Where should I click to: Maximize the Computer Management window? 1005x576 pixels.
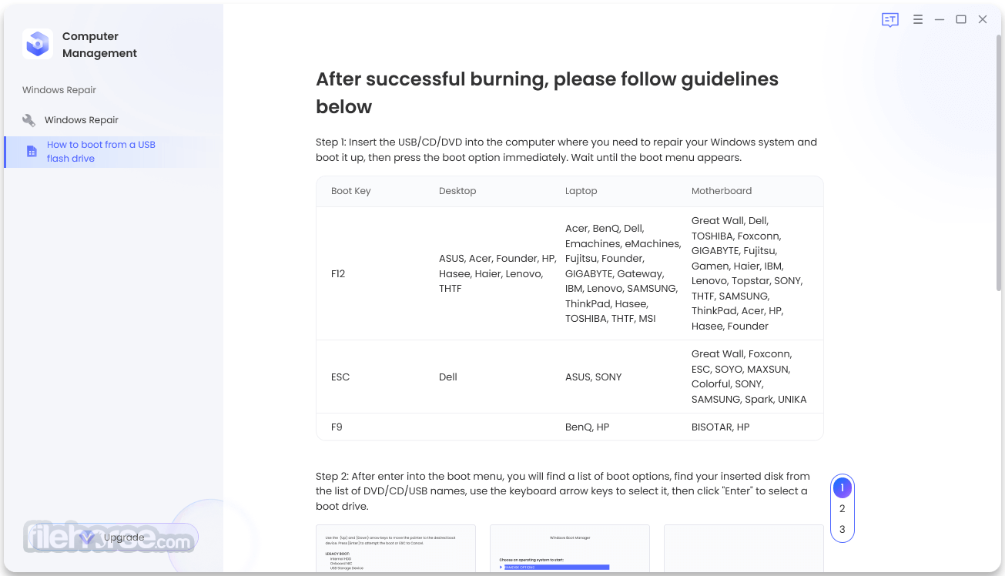(961, 20)
